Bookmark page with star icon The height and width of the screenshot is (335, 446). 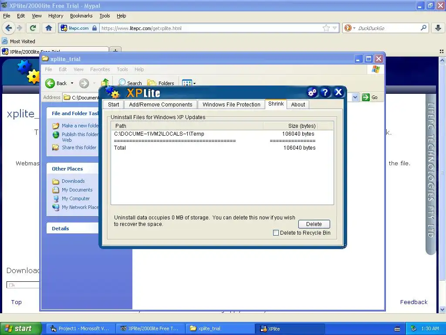tap(326, 28)
